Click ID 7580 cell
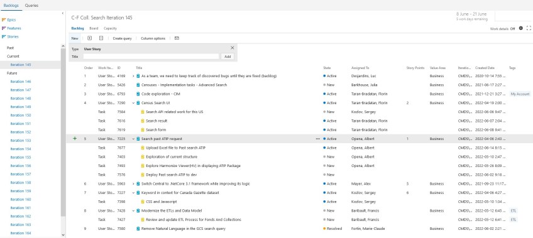 (121, 229)
